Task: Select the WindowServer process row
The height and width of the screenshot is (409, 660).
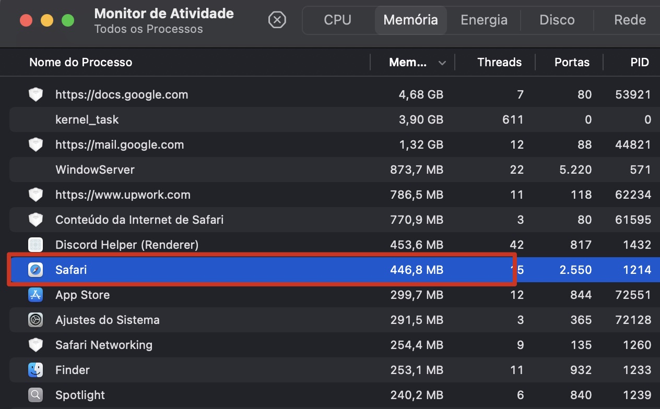Action: coord(209,170)
